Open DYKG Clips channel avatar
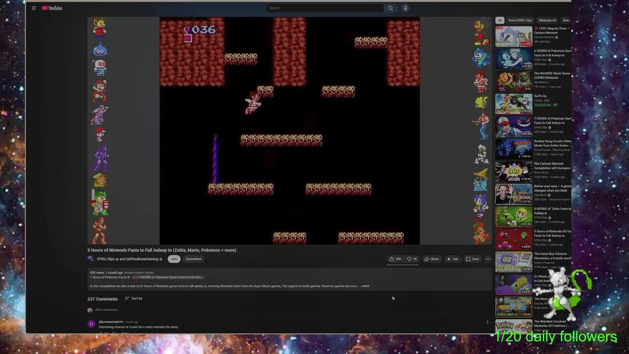This screenshot has height=354, width=629. click(x=91, y=259)
